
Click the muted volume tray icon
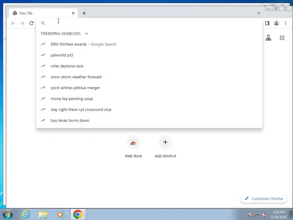point(264,215)
